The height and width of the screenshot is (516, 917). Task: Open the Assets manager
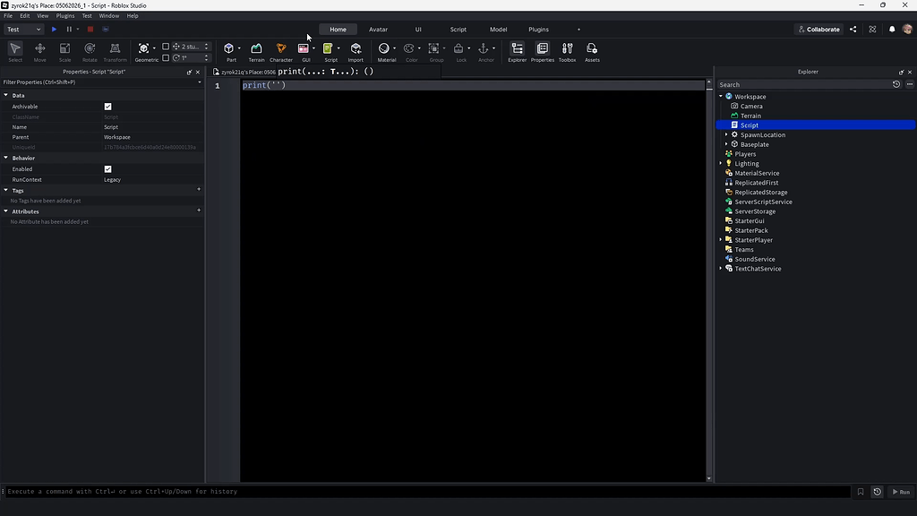pyautogui.click(x=592, y=51)
